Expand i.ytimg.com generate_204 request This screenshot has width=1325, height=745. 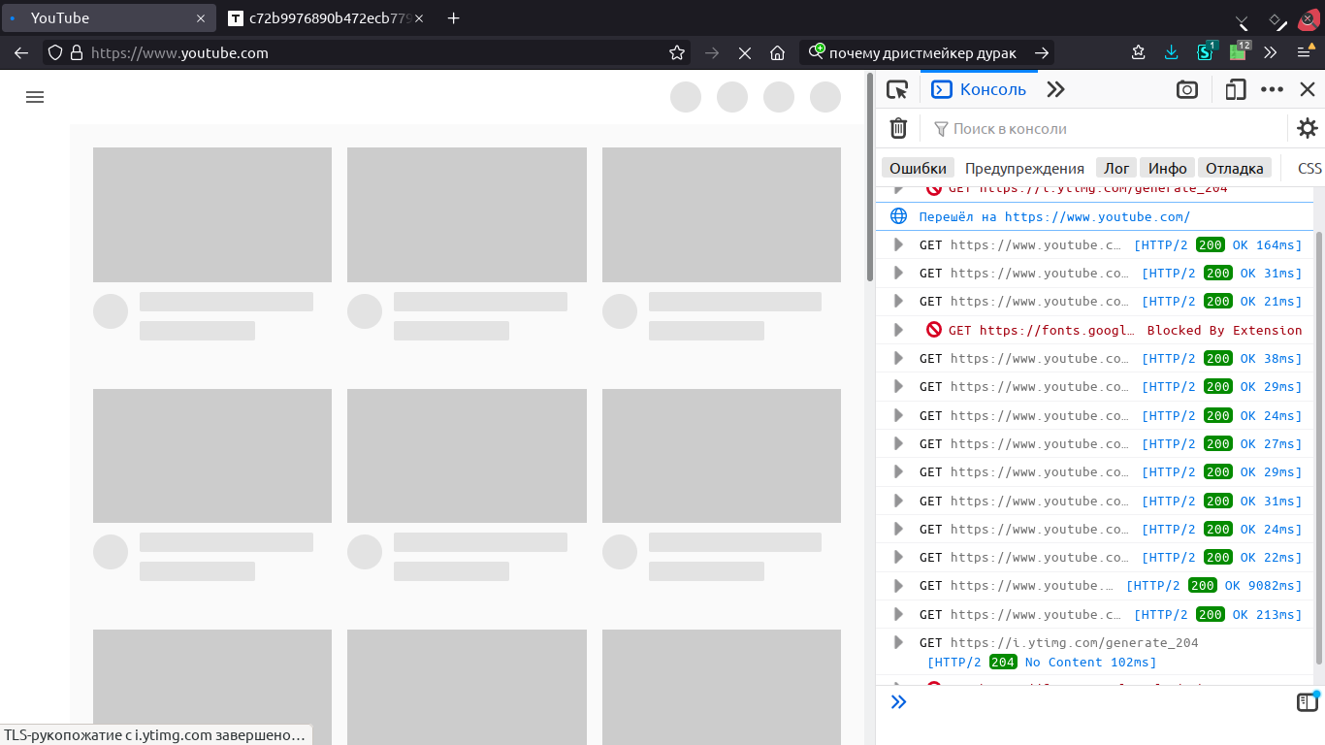click(898, 642)
